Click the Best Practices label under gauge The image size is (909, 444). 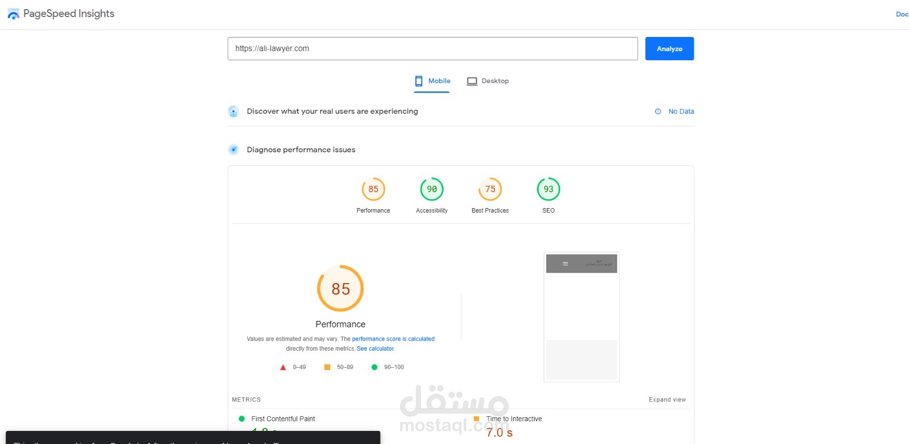coord(490,210)
